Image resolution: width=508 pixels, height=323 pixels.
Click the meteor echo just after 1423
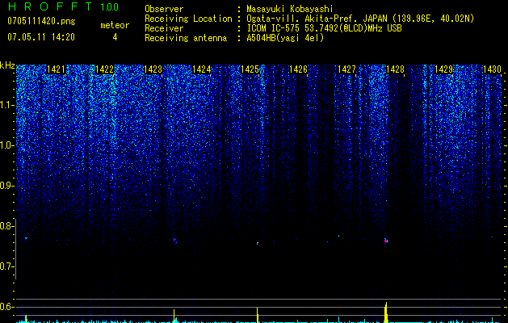pos(174,240)
